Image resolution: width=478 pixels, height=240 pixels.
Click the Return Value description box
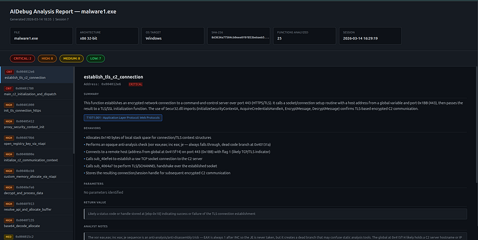coord(275,214)
